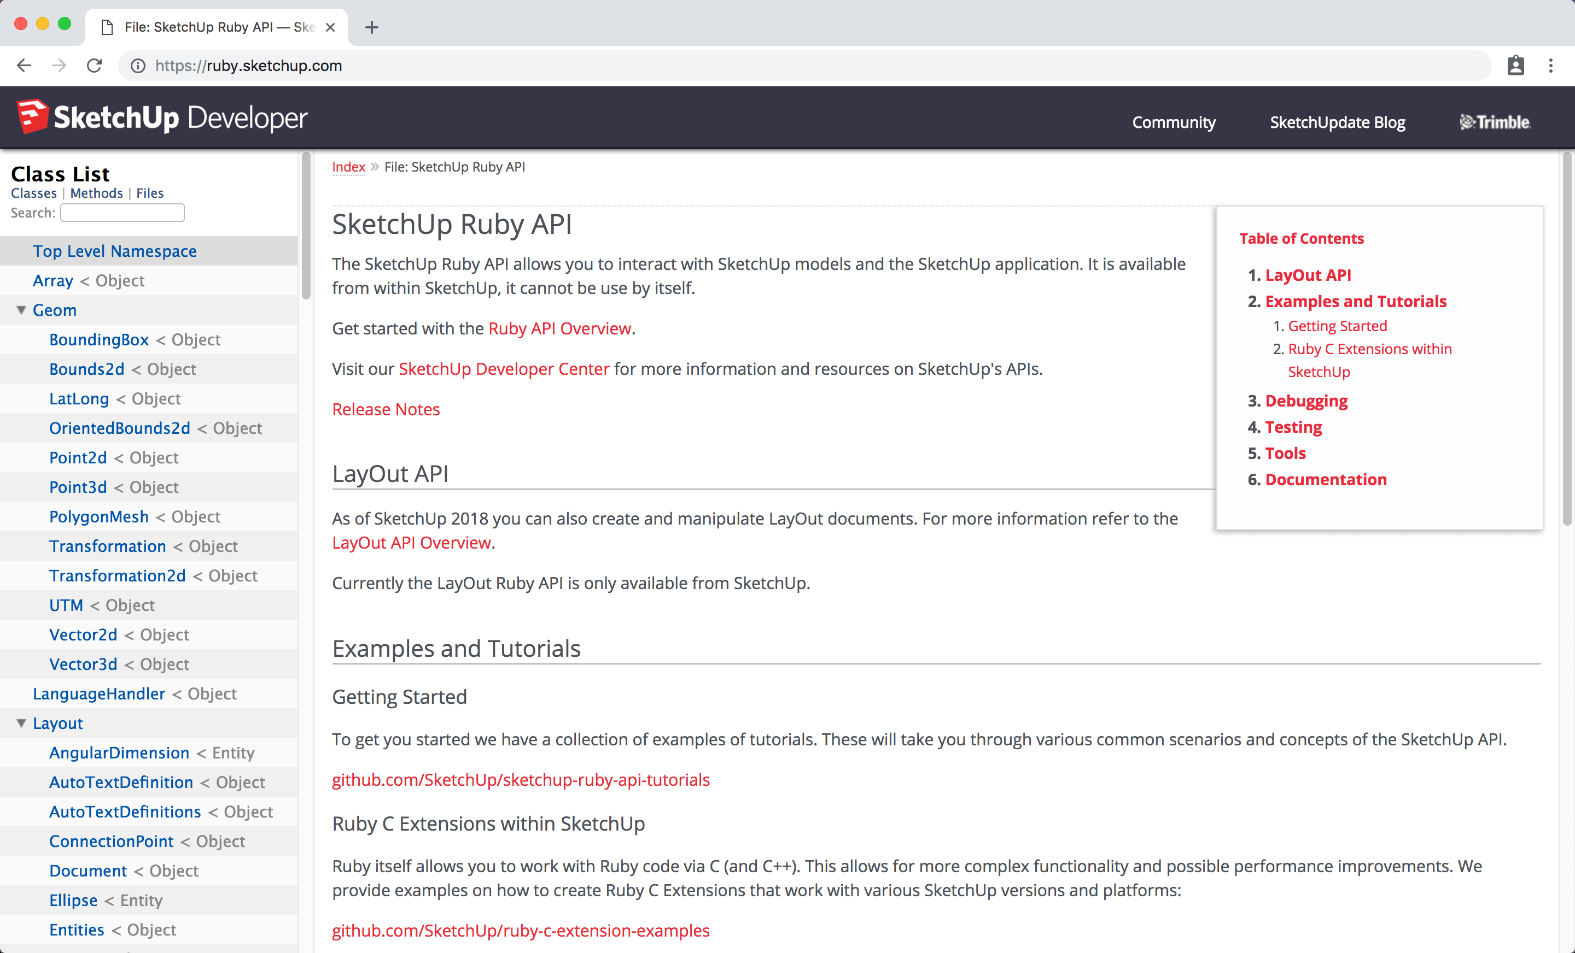The width and height of the screenshot is (1575, 953).
Task: Jump to LayOut API in the Table of Contents
Action: 1308,275
